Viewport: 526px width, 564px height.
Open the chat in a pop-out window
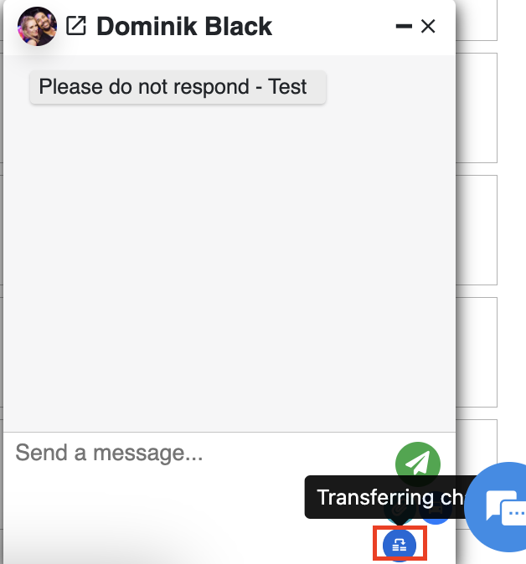(x=76, y=26)
